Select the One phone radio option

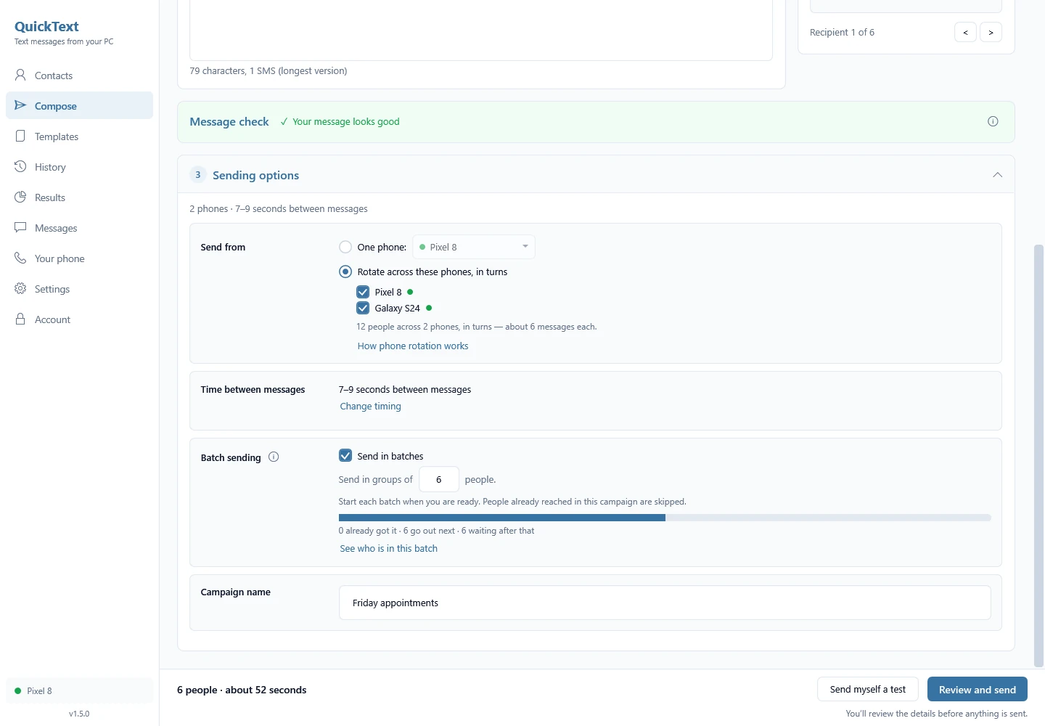pyautogui.click(x=345, y=247)
